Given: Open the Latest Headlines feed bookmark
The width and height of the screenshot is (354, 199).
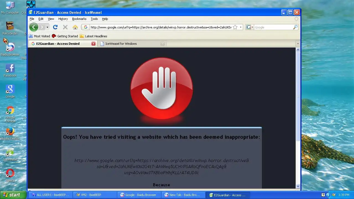Looking at the screenshot, I should [x=93, y=36].
